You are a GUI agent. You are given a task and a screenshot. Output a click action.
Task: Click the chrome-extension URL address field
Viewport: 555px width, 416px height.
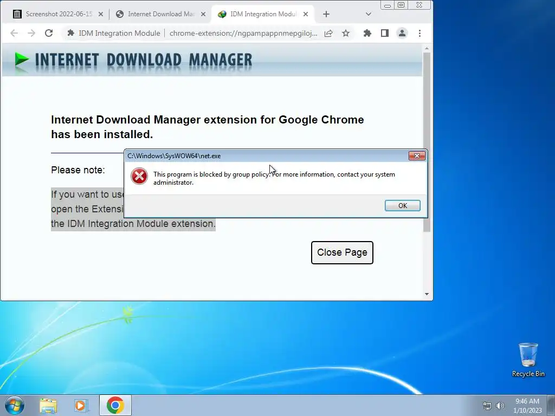(x=243, y=33)
